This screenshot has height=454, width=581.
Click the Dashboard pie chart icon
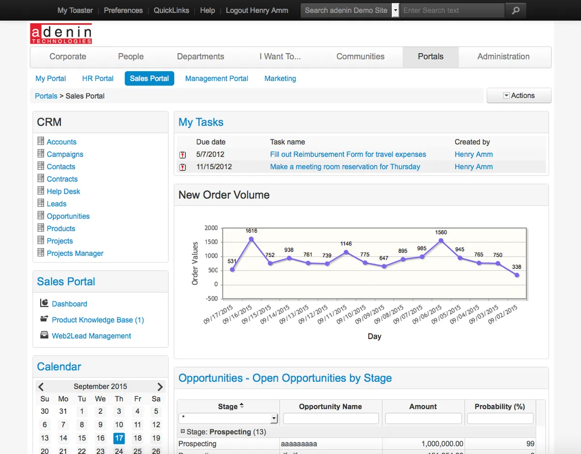tap(44, 303)
